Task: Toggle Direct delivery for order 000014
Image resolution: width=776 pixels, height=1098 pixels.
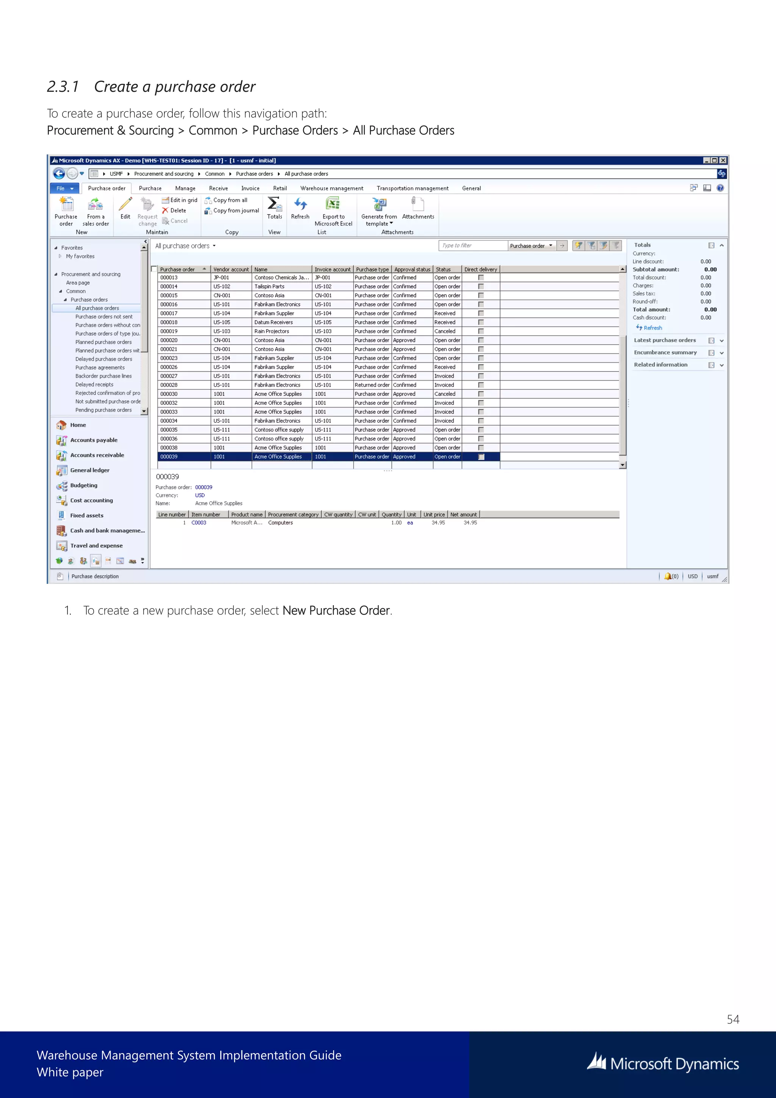Action: click(481, 287)
